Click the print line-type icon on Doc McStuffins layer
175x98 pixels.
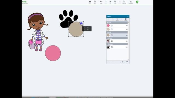pos(112,41)
